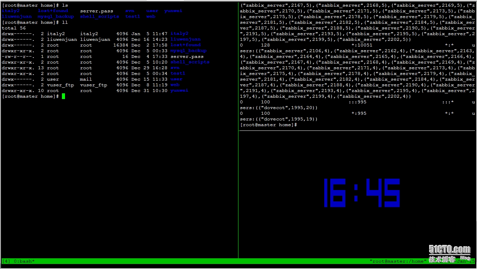Click the "Dec 31 10:30" date on yunwei row
This screenshot has height=269, width=477.
[149, 90]
